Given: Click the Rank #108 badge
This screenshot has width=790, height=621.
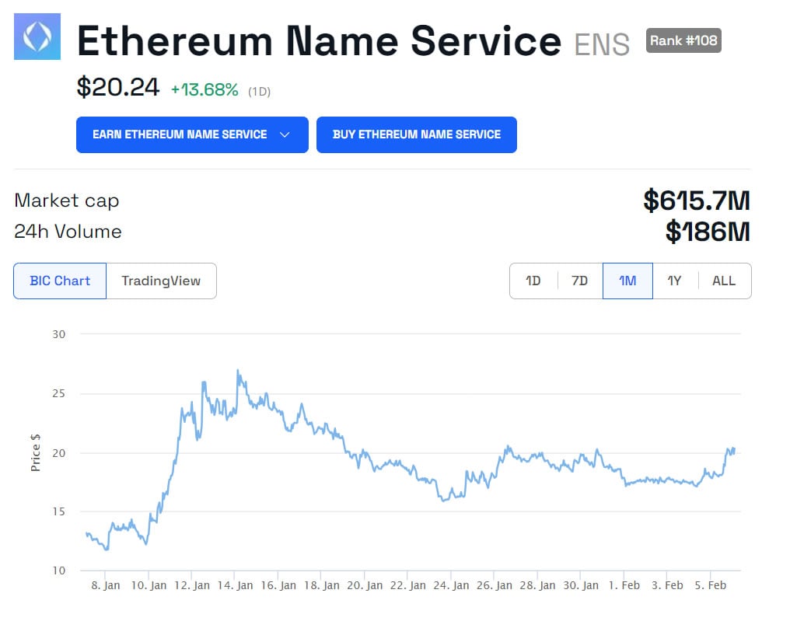Looking at the screenshot, I should coord(683,40).
